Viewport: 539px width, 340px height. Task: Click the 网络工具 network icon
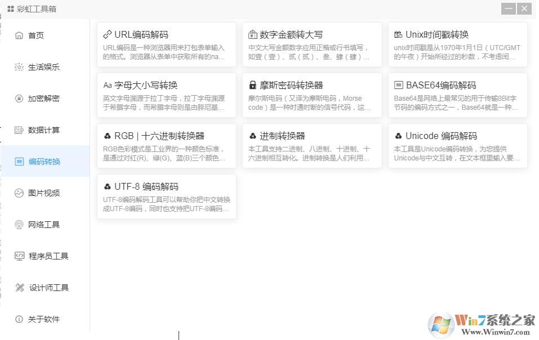(19, 224)
